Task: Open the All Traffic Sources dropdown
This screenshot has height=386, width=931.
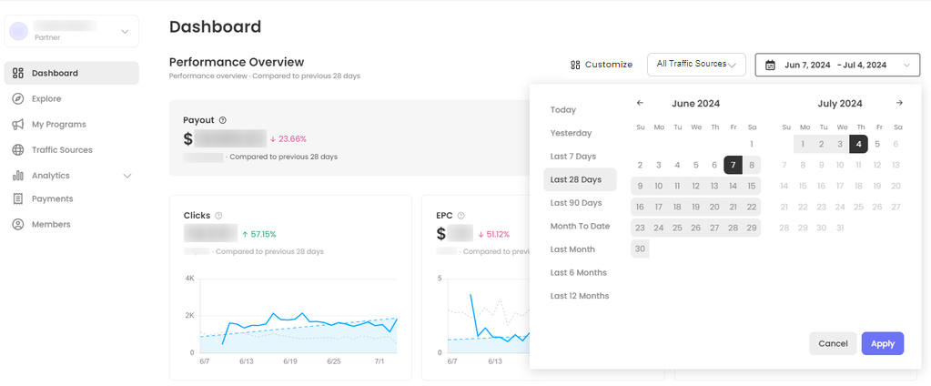Action: [x=696, y=65]
